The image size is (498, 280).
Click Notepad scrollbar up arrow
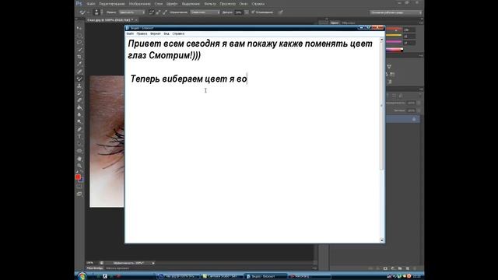coord(382,40)
